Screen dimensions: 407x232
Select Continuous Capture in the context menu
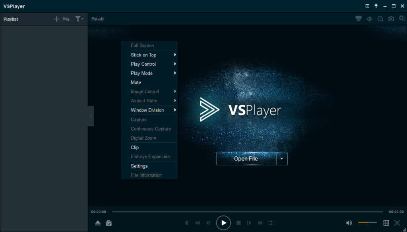pos(149,129)
